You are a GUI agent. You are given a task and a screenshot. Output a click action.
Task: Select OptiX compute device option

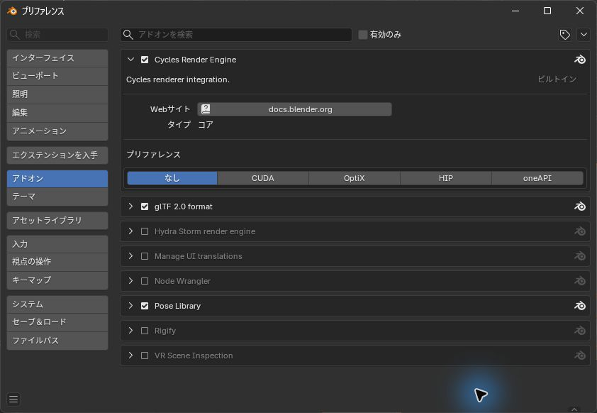[x=354, y=178]
